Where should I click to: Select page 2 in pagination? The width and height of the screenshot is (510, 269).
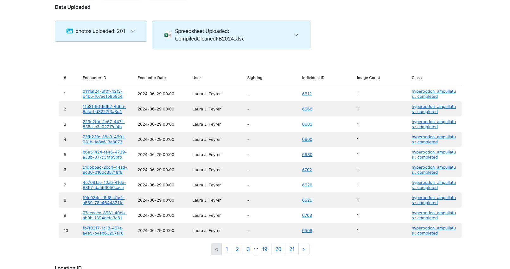point(237,249)
